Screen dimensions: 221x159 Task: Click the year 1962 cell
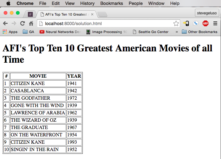[74, 113]
